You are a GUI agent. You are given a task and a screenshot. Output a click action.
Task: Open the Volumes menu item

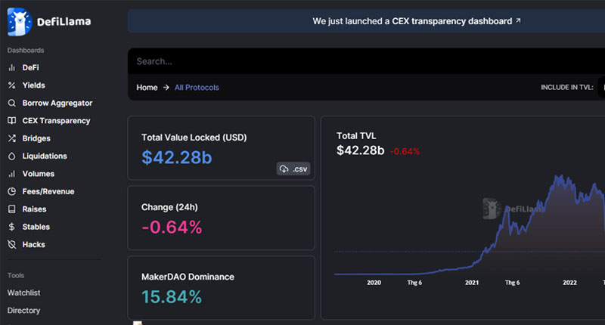(x=39, y=174)
